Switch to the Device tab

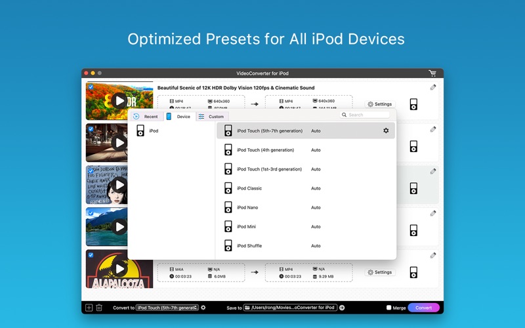179,117
